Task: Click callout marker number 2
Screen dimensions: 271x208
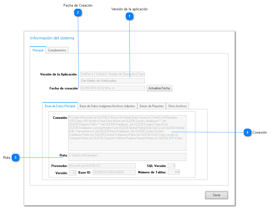Action: pos(78,13)
